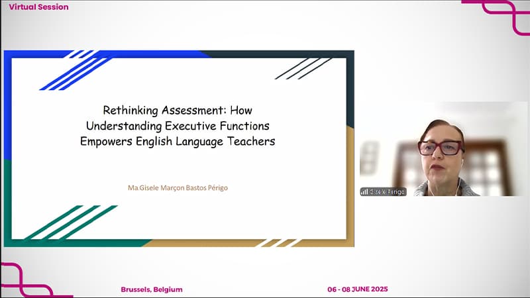Click the signal strength icon on webcam
The height and width of the screenshot is (298, 530).
pos(364,191)
